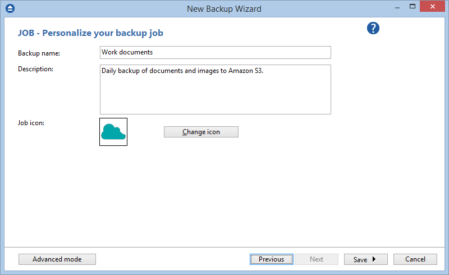Click the 'Backup name:' label
The height and width of the screenshot is (275, 449).
(x=39, y=53)
